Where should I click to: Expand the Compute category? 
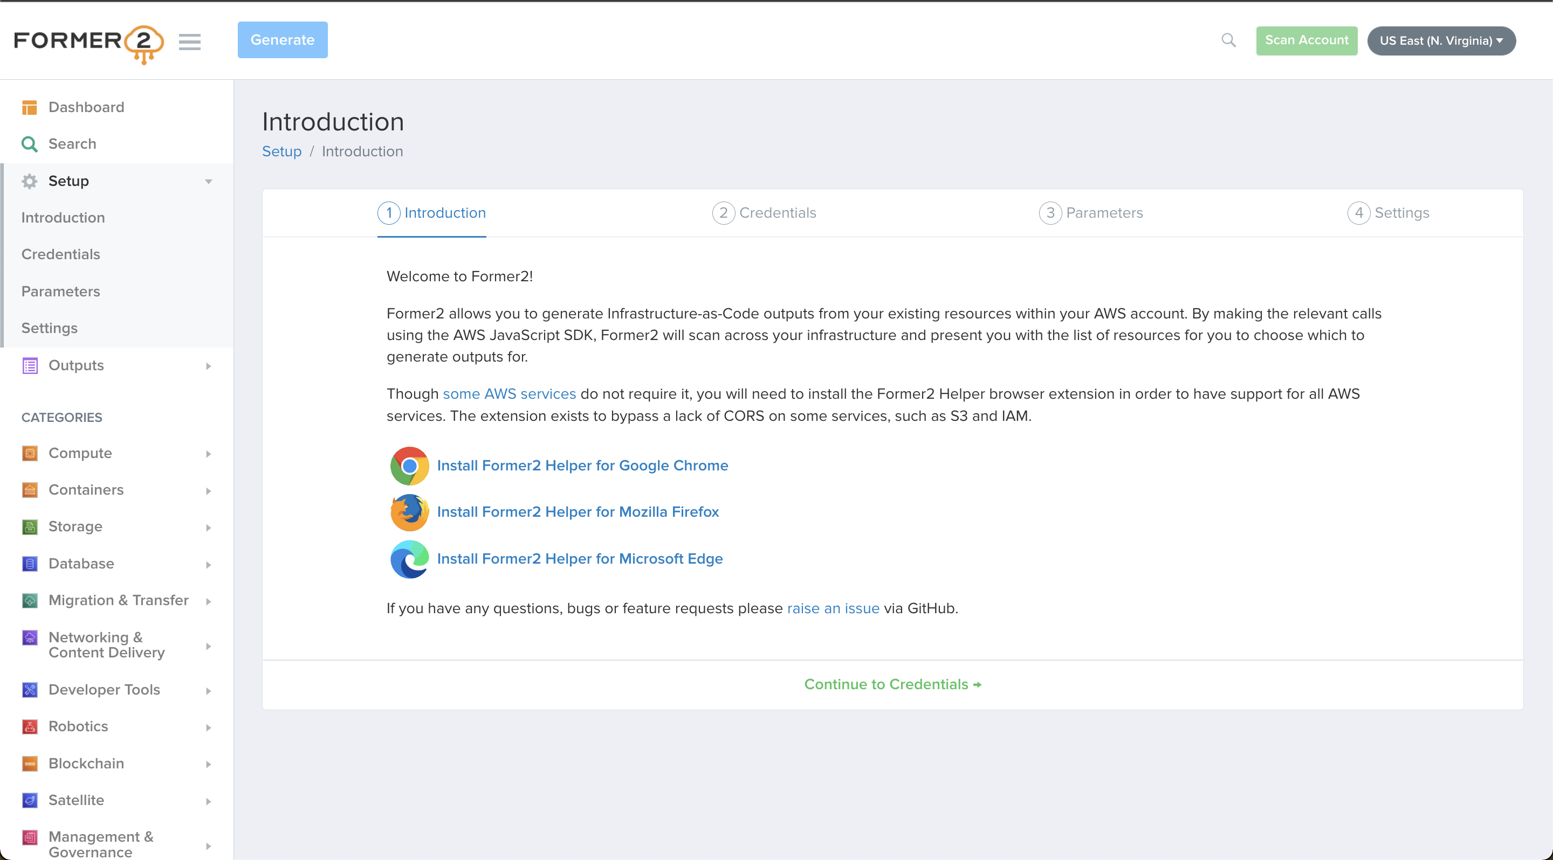tap(116, 453)
